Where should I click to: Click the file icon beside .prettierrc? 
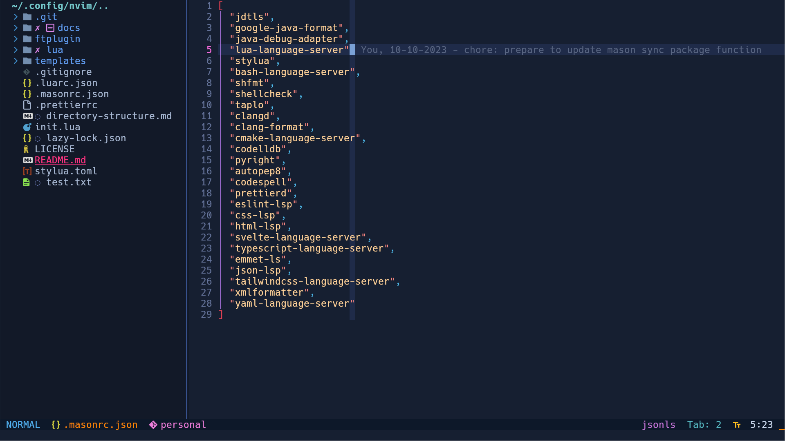pyautogui.click(x=27, y=105)
